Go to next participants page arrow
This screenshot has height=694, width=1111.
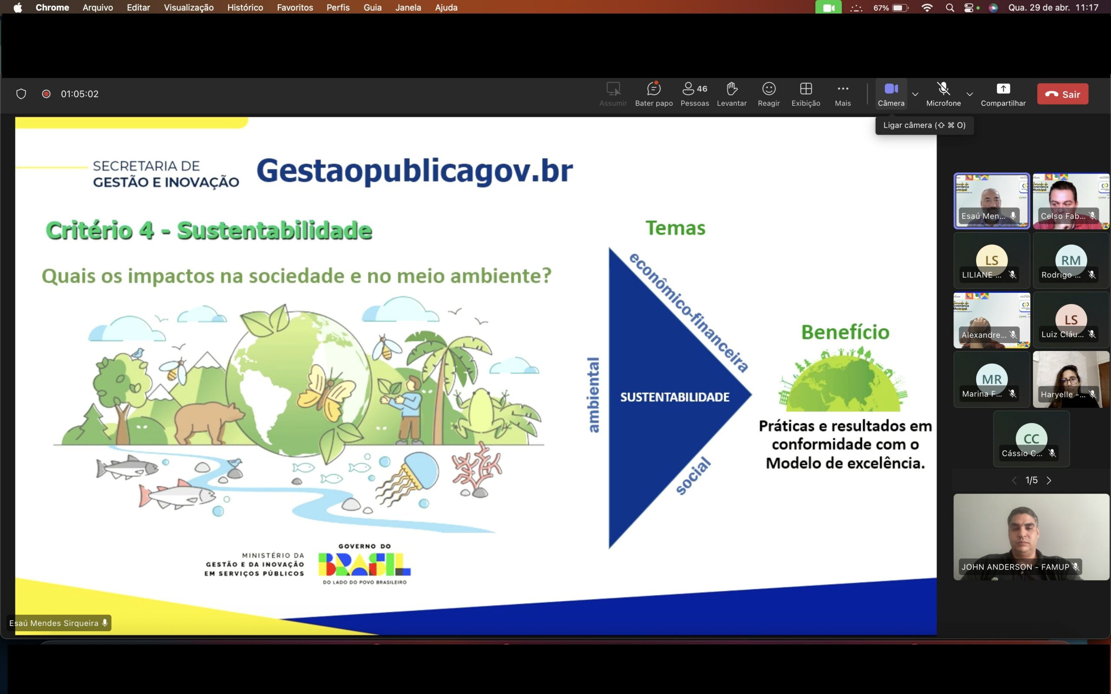coord(1050,480)
